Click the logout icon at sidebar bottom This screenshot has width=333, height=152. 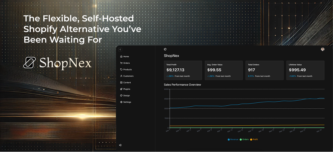(x=120, y=145)
